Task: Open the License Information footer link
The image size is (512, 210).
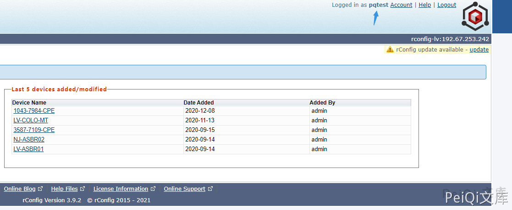Action: click(x=121, y=189)
